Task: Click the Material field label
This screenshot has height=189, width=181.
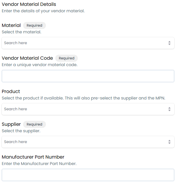Action: 11,25
